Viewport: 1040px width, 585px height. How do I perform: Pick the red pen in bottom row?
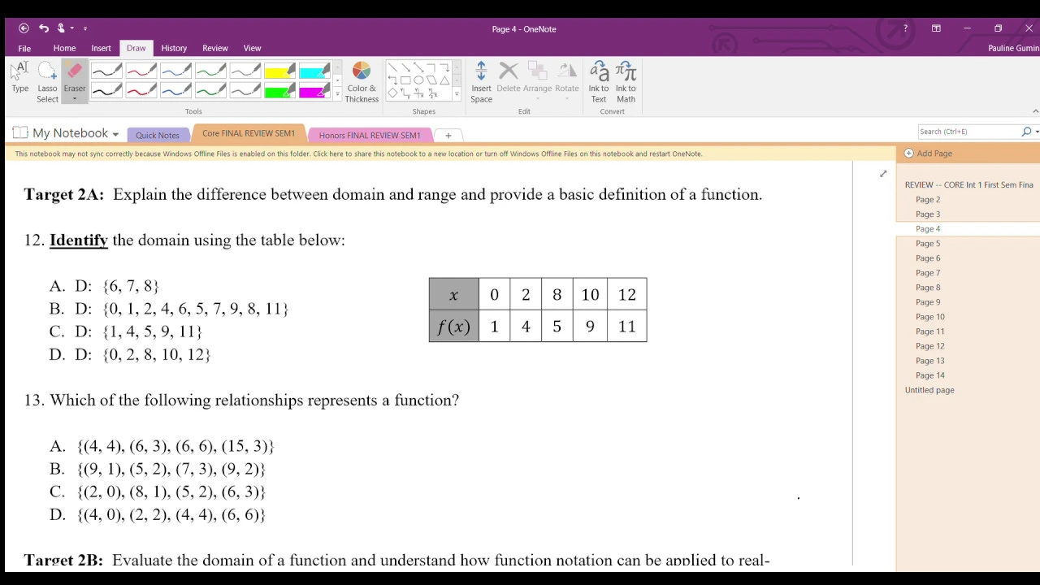click(x=141, y=91)
